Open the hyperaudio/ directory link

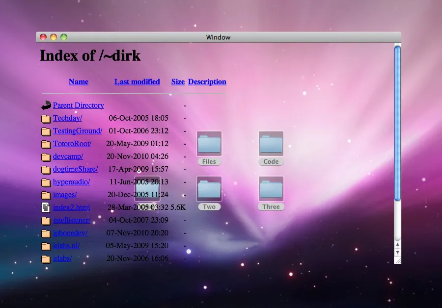(x=71, y=182)
